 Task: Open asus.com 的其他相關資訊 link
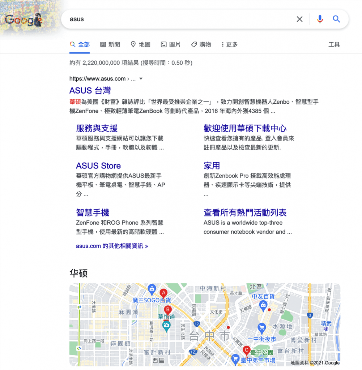(x=112, y=246)
